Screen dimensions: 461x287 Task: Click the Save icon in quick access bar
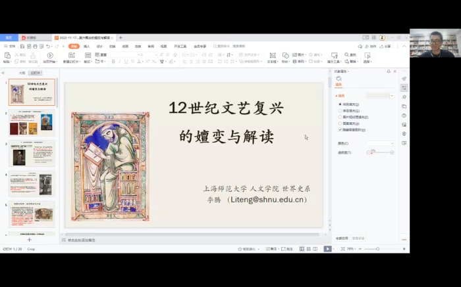pos(22,47)
